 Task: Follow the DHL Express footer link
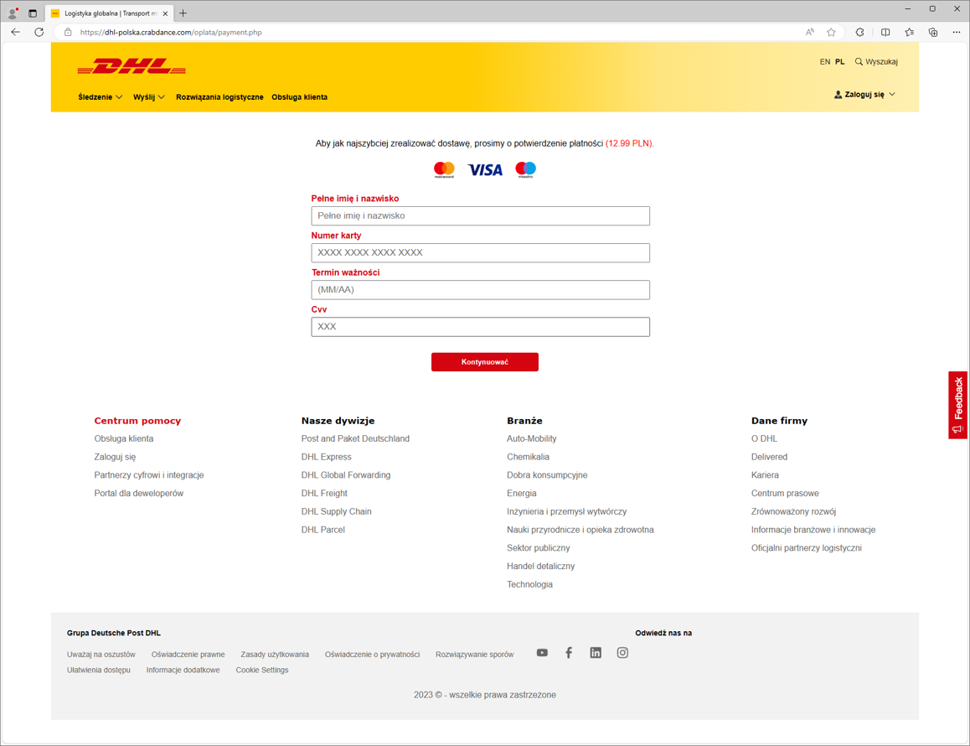[326, 457]
